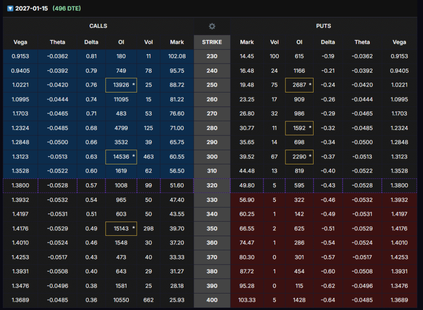Click the PUTS section header
423x310 pixels.
pos(323,26)
